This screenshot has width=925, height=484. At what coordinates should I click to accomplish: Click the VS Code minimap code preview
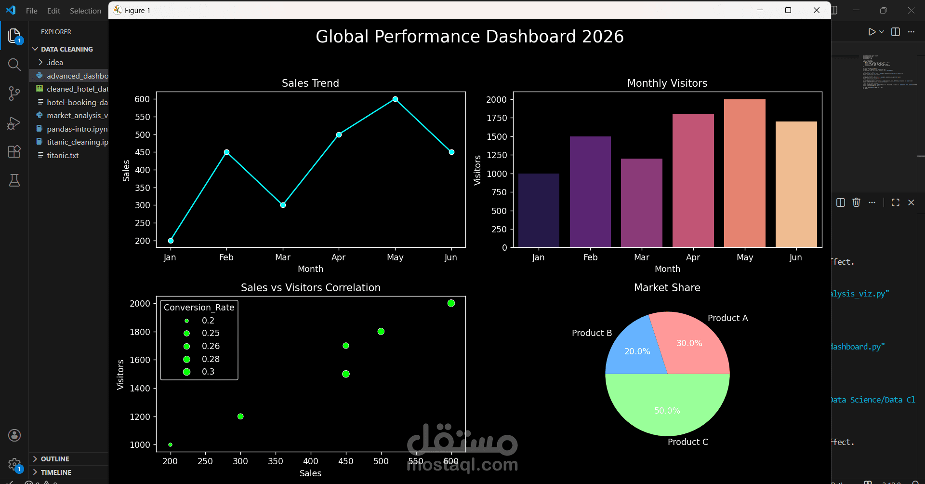pyautogui.click(x=889, y=72)
